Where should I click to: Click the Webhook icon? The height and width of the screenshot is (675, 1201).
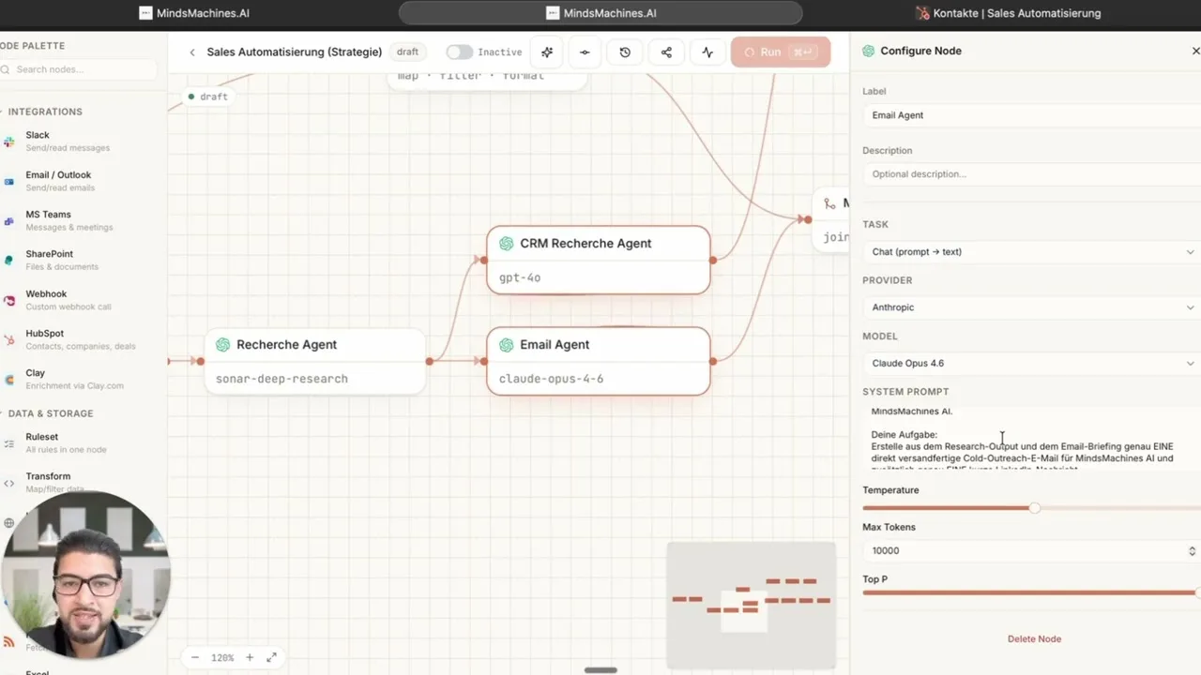9,300
